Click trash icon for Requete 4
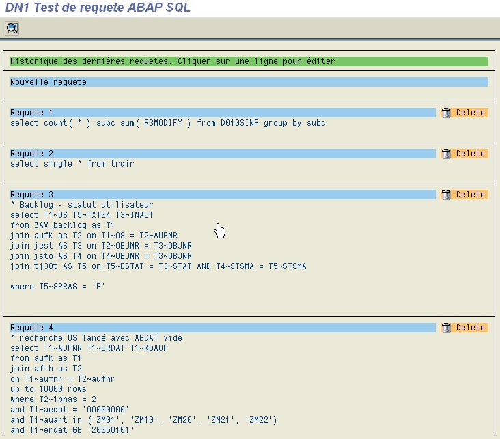The image size is (500, 439). [x=446, y=328]
